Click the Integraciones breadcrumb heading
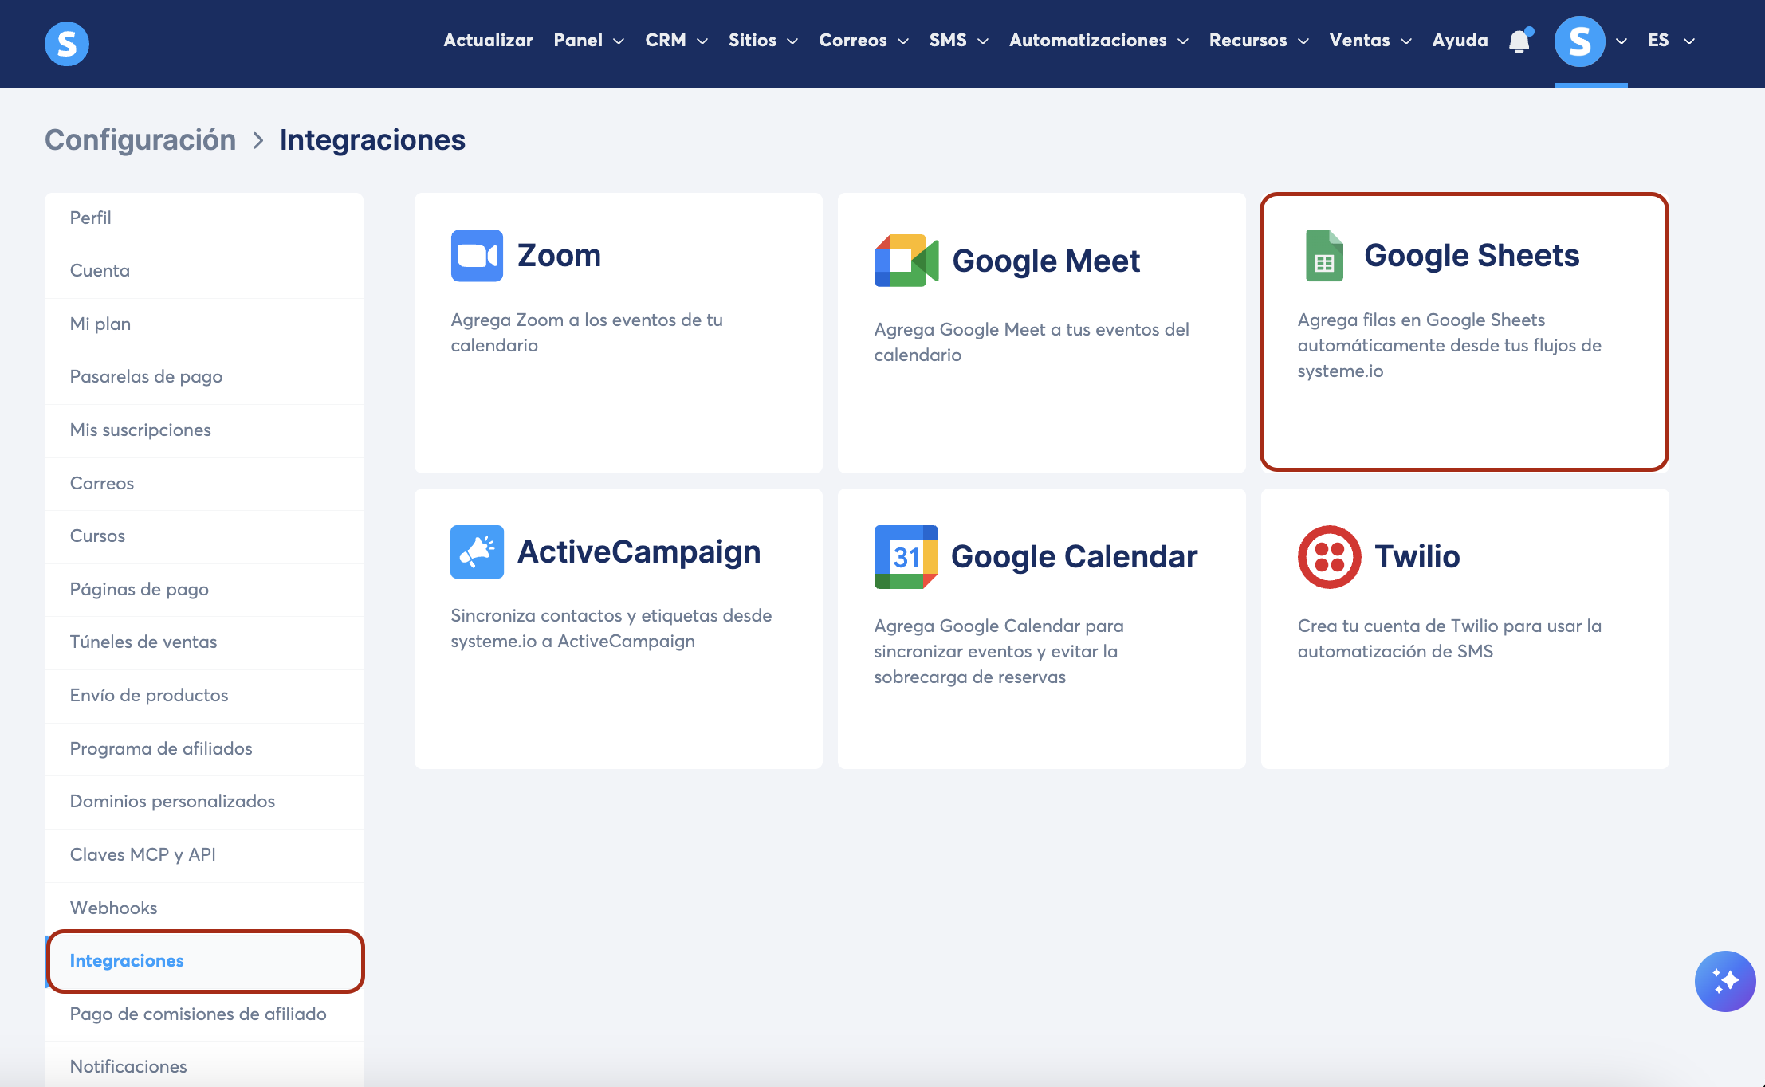Screen dimensions: 1765x1087 pos(372,140)
